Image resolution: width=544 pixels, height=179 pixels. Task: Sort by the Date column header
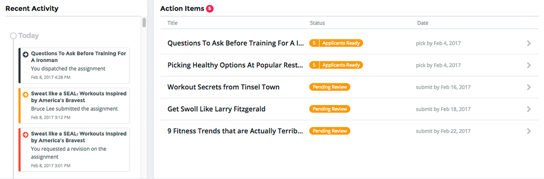[x=423, y=23]
